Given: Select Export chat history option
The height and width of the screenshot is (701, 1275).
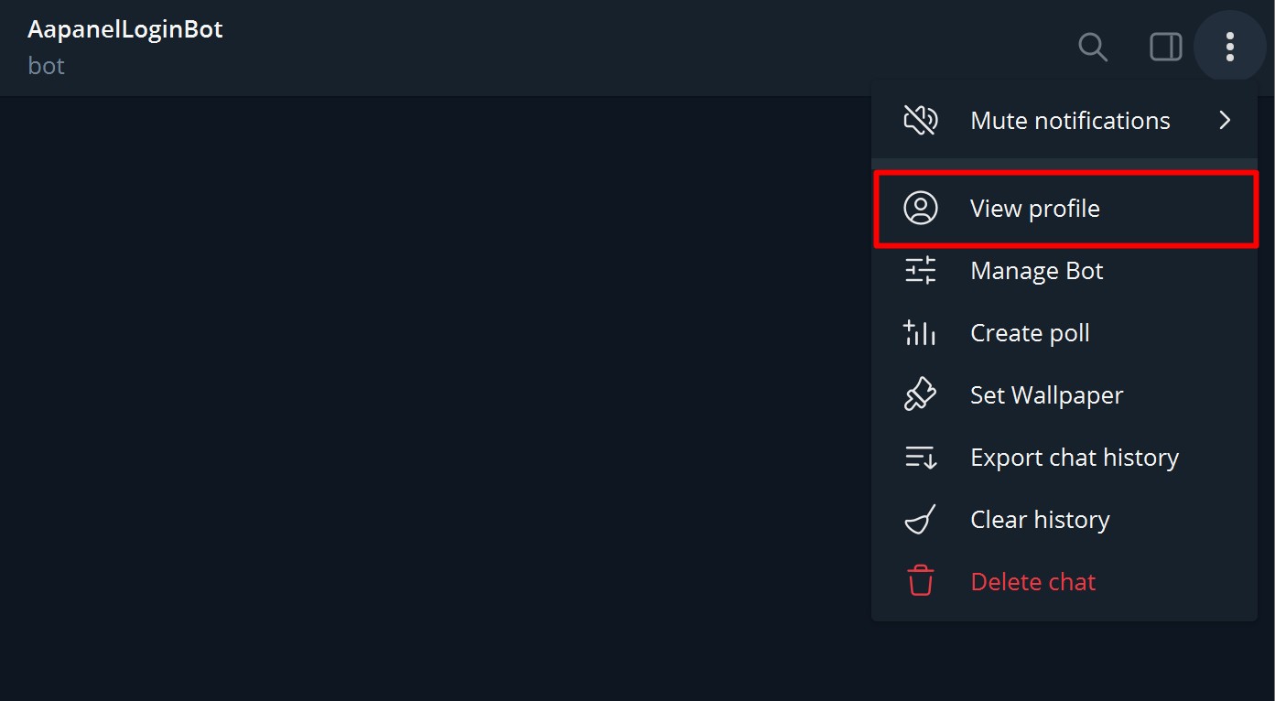Looking at the screenshot, I should point(1074,458).
